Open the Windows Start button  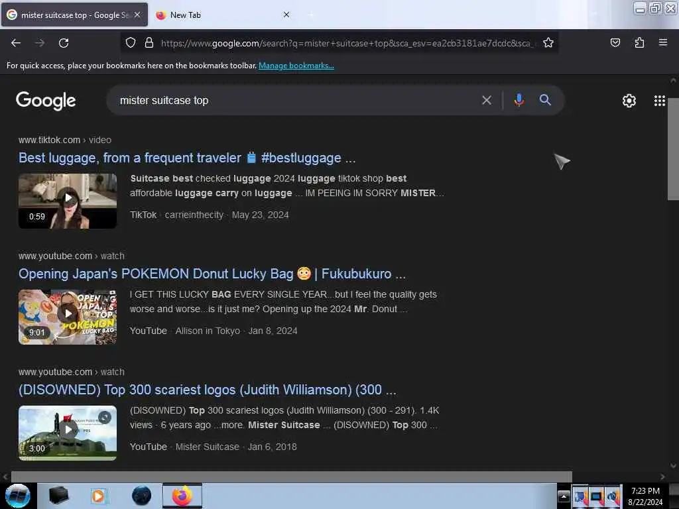(x=18, y=496)
